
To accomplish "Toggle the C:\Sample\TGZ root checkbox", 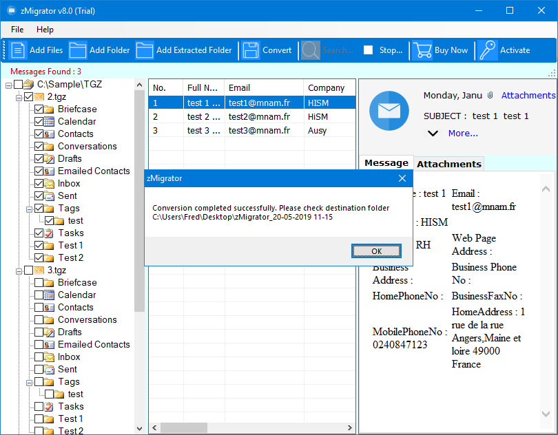I will point(19,84).
